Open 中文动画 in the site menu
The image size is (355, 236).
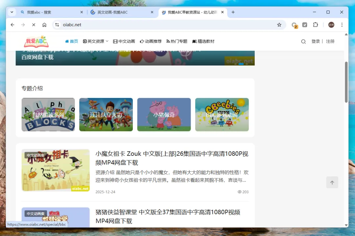point(124,41)
